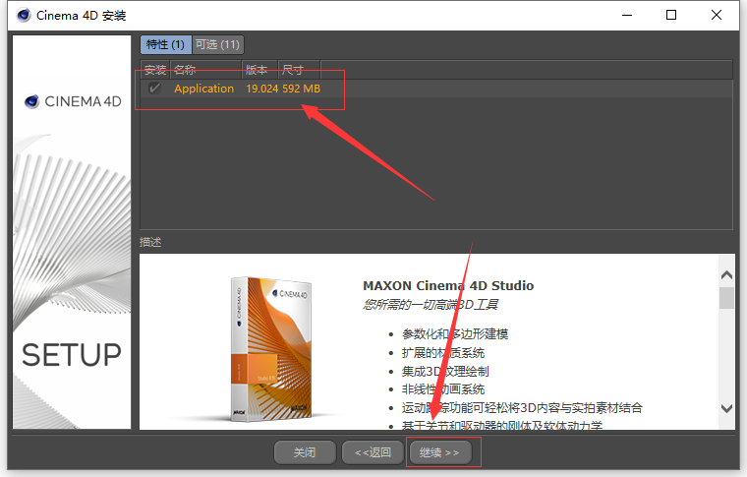
Task: Select the 592 MB size cell
Action: point(301,89)
